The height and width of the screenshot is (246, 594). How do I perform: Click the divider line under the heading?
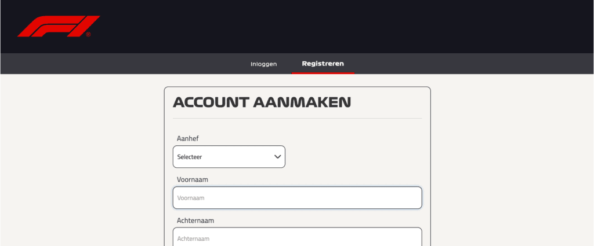pyautogui.click(x=297, y=118)
